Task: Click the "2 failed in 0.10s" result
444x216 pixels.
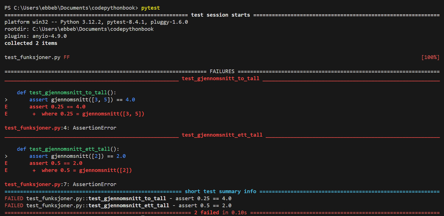Action: [220, 213]
